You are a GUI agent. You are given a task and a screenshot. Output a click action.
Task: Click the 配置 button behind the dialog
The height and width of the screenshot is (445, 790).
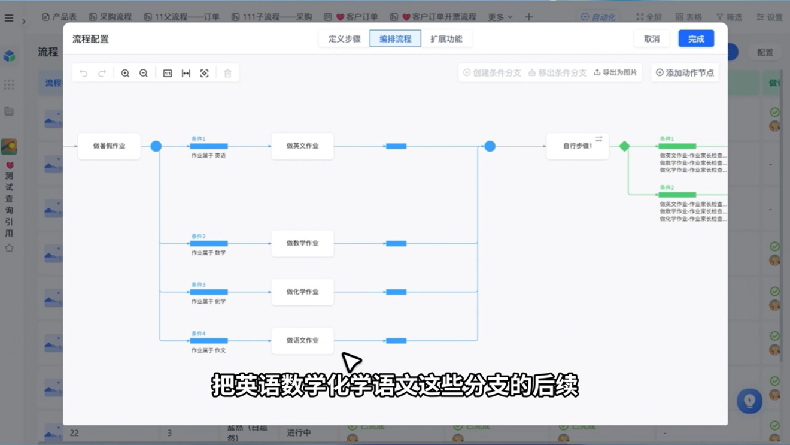[x=765, y=52]
